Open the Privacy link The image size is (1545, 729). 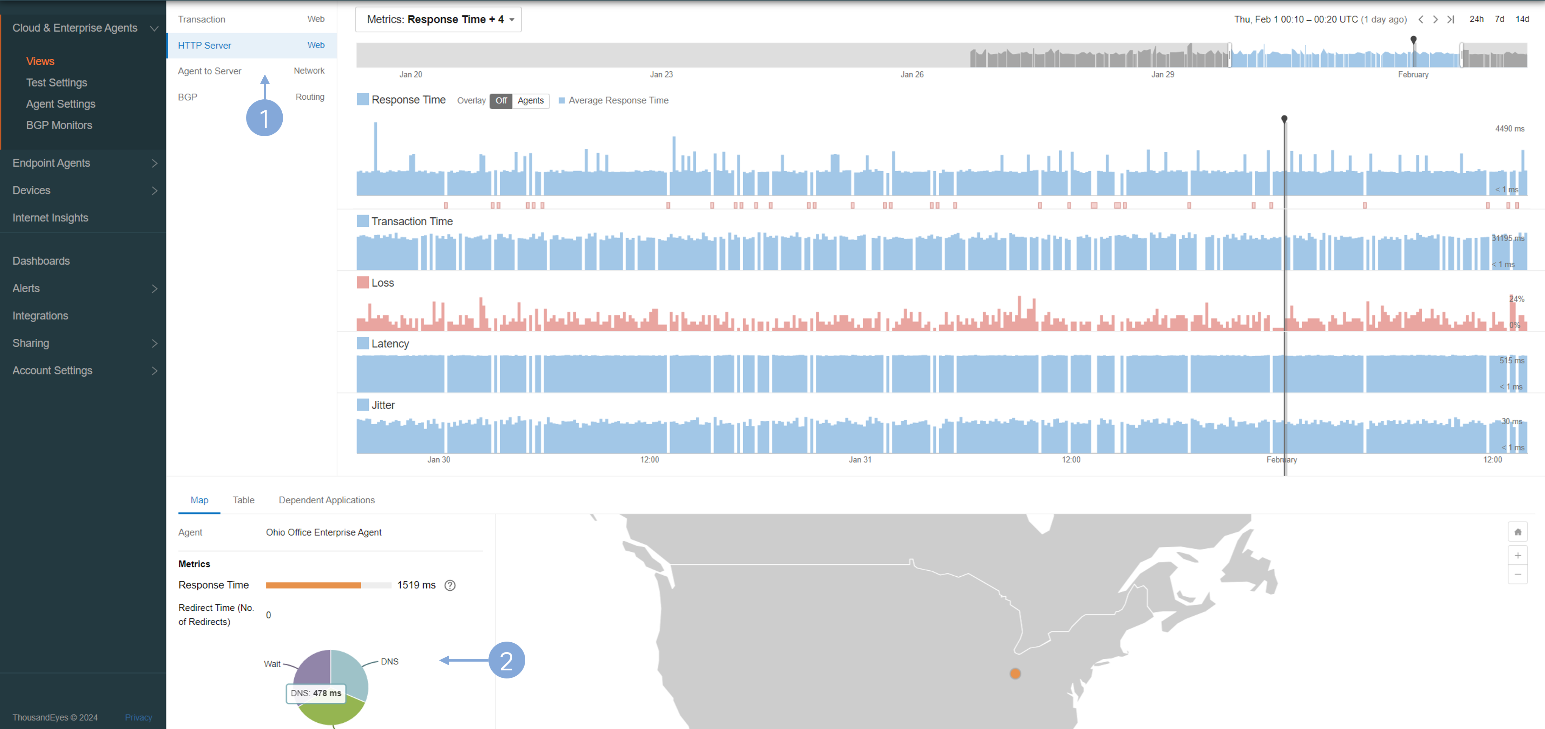point(138,718)
